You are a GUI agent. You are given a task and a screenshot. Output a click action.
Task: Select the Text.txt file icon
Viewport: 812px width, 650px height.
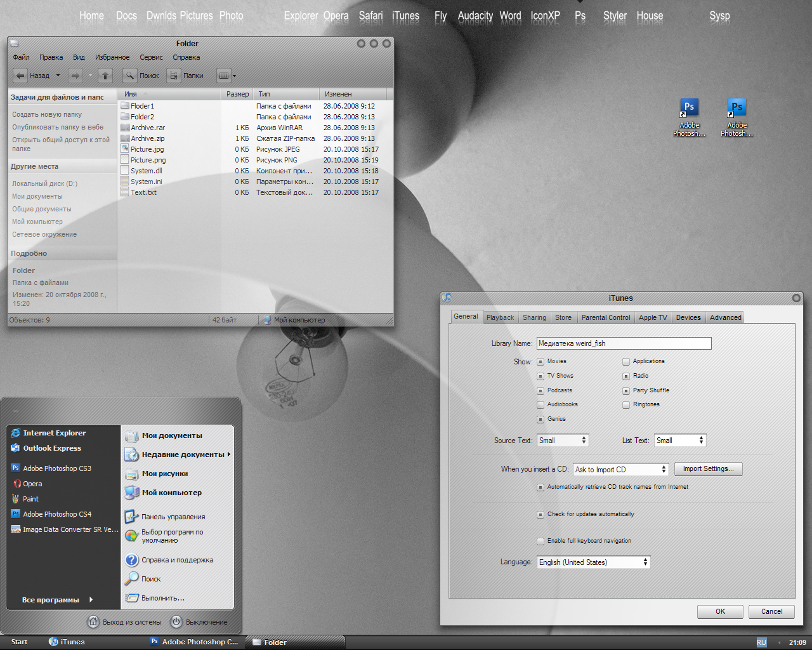pyautogui.click(x=125, y=192)
